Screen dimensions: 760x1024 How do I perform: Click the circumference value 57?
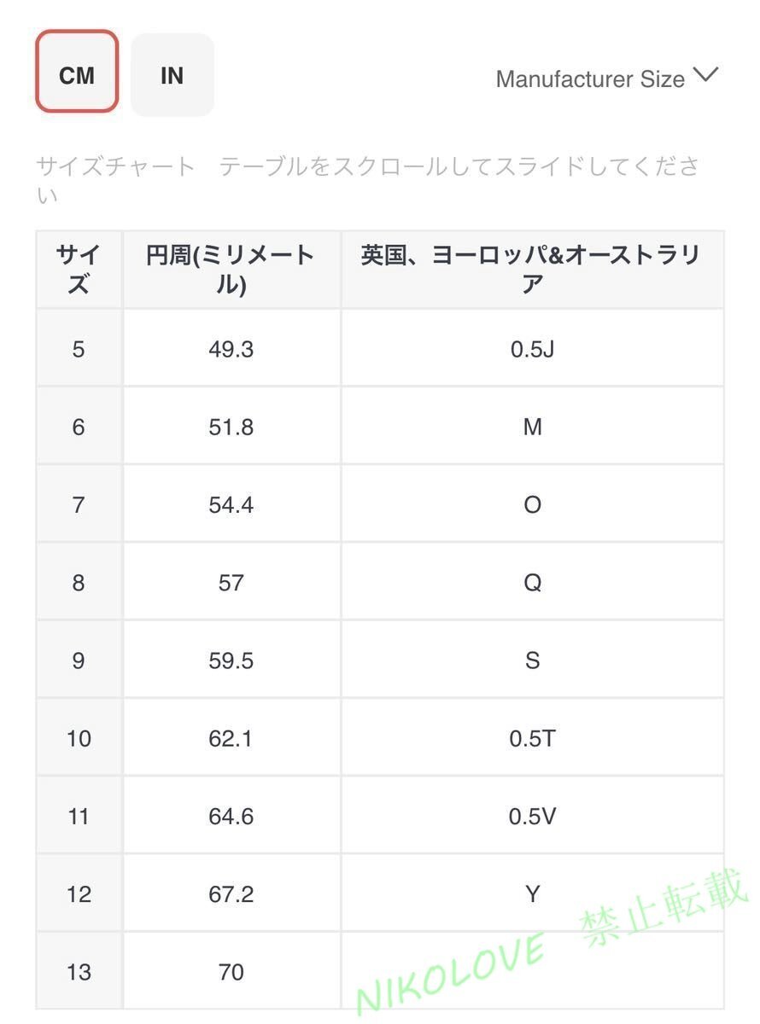pos(231,581)
